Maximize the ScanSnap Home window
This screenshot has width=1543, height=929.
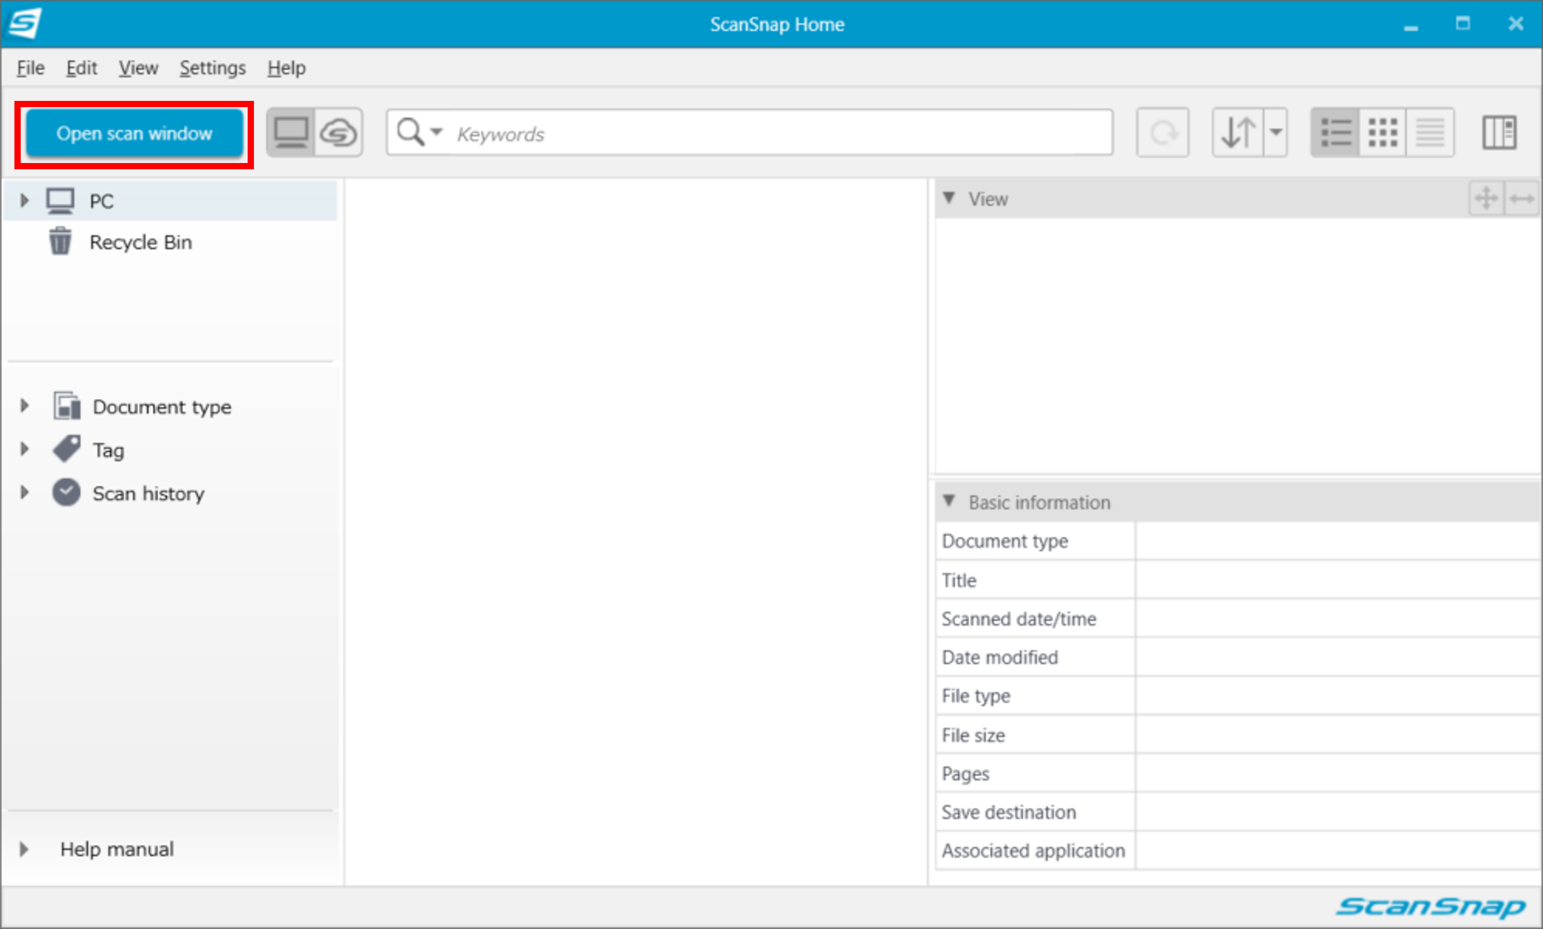(x=1462, y=24)
